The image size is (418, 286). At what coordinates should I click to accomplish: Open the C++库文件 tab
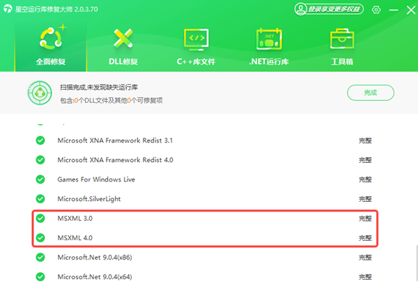pos(196,47)
